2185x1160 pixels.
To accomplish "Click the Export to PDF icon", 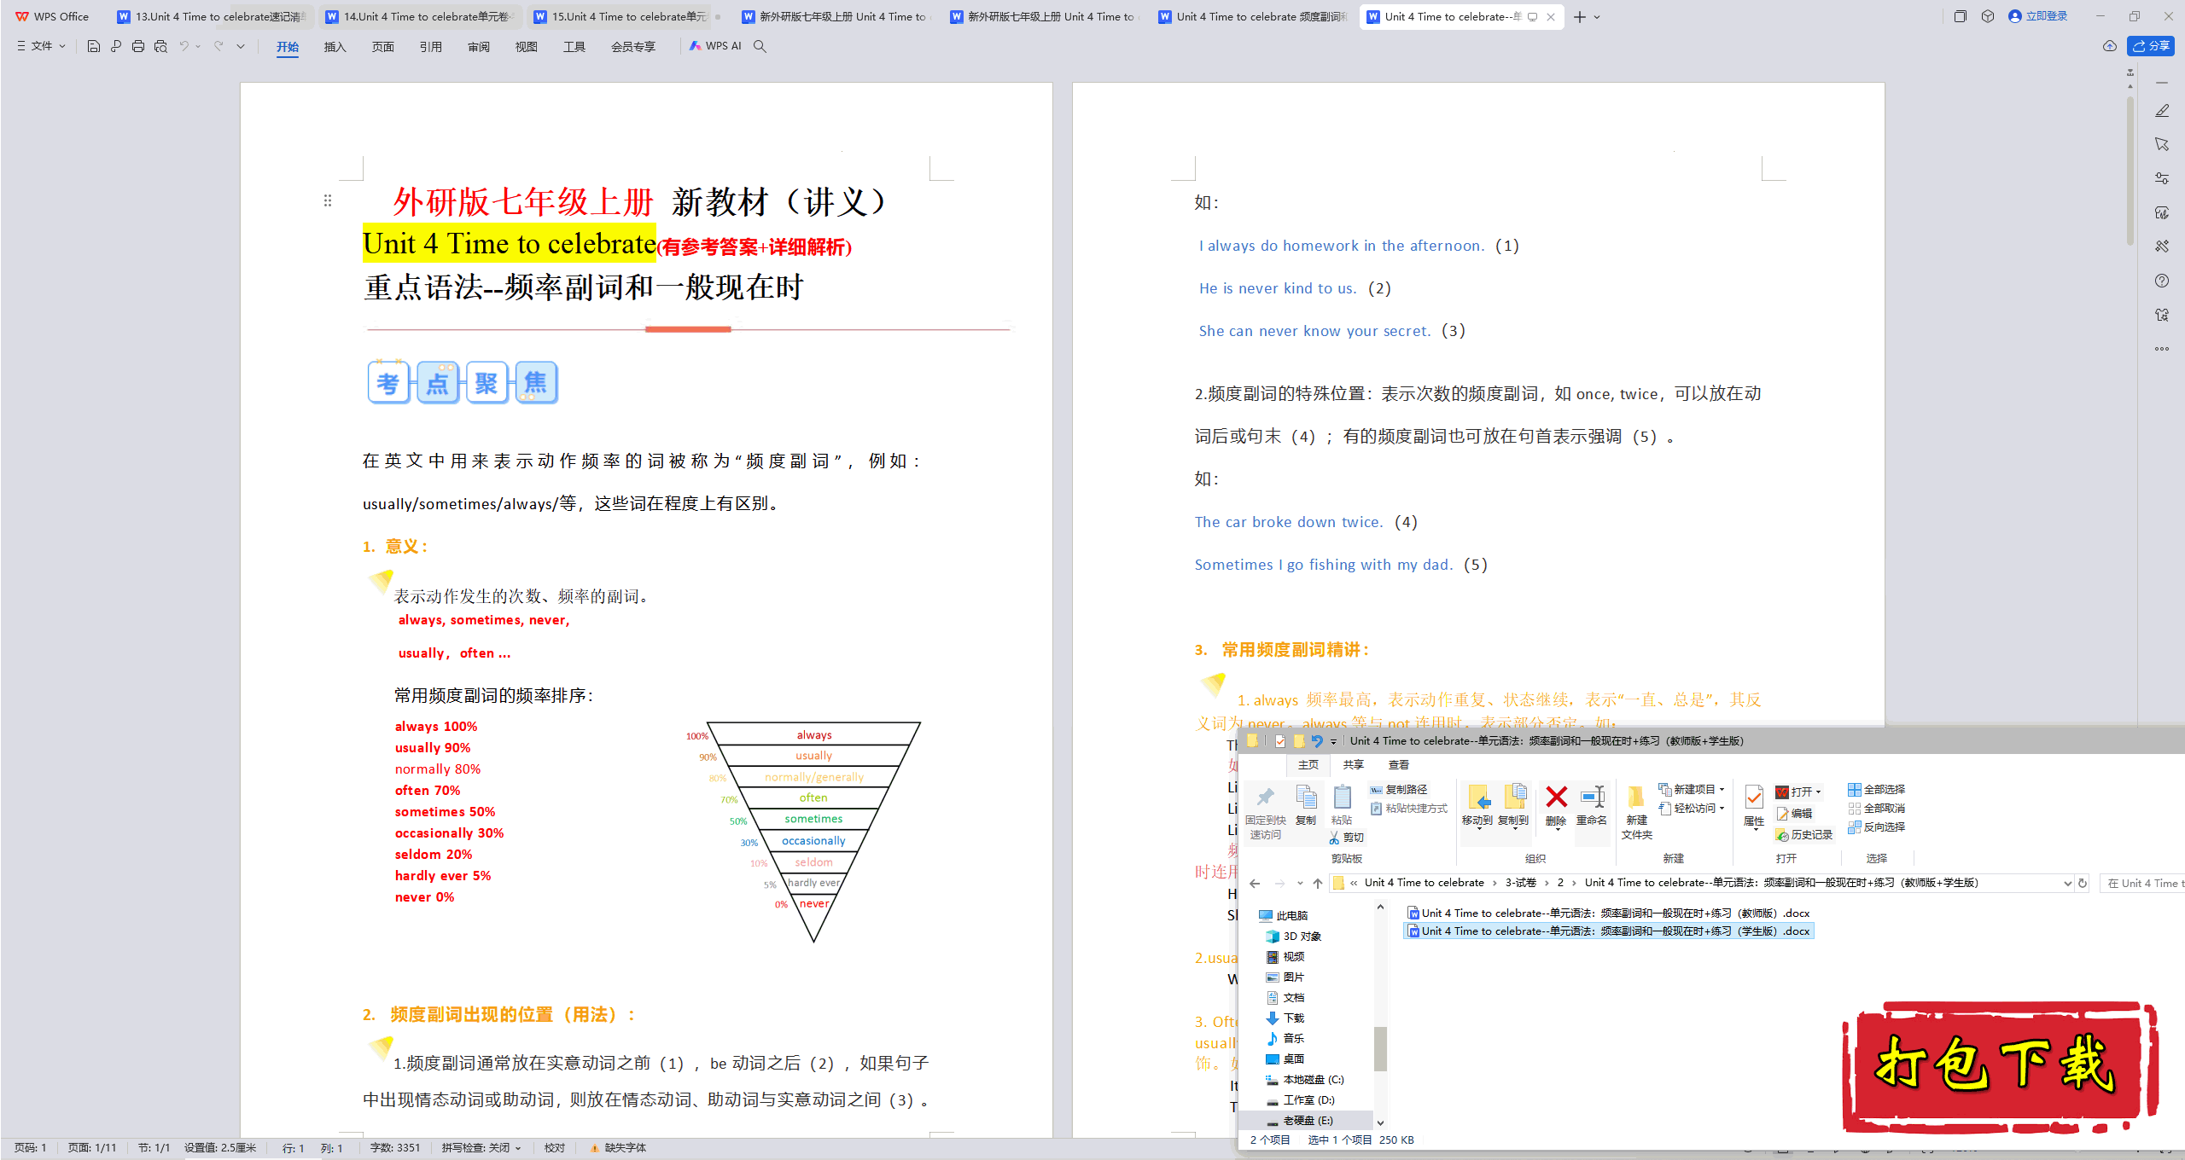I will point(116,46).
